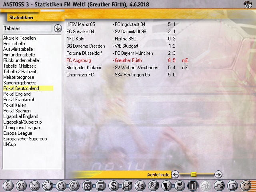Open the single player figure icon
The width and height of the screenshot is (256, 192).
[x=8, y=186]
